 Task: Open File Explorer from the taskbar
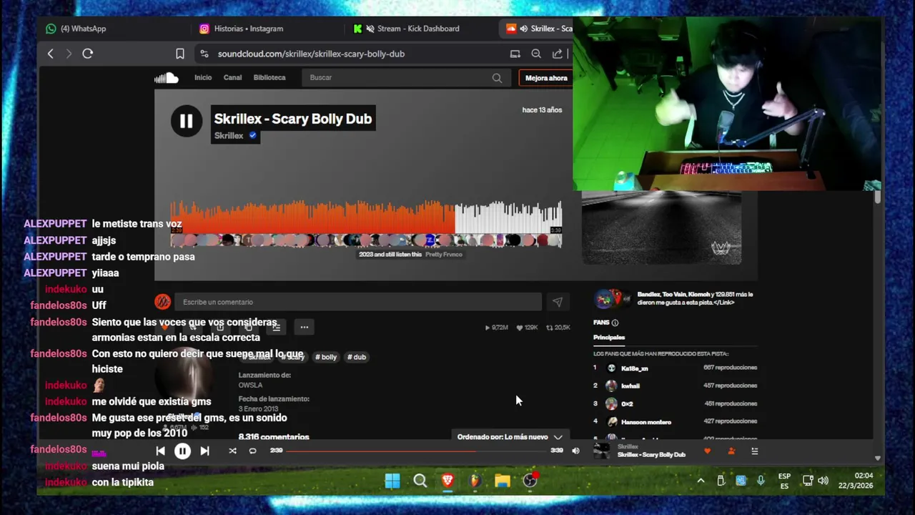click(x=503, y=481)
